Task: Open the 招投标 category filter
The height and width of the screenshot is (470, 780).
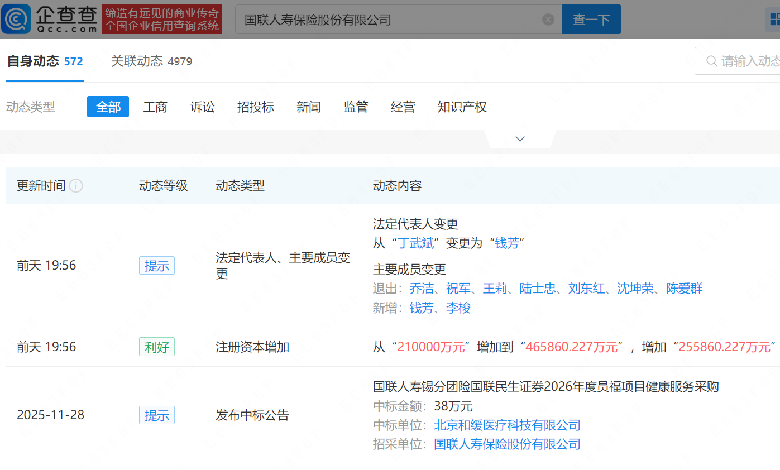Action: pyautogui.click(x=256, y=107)
